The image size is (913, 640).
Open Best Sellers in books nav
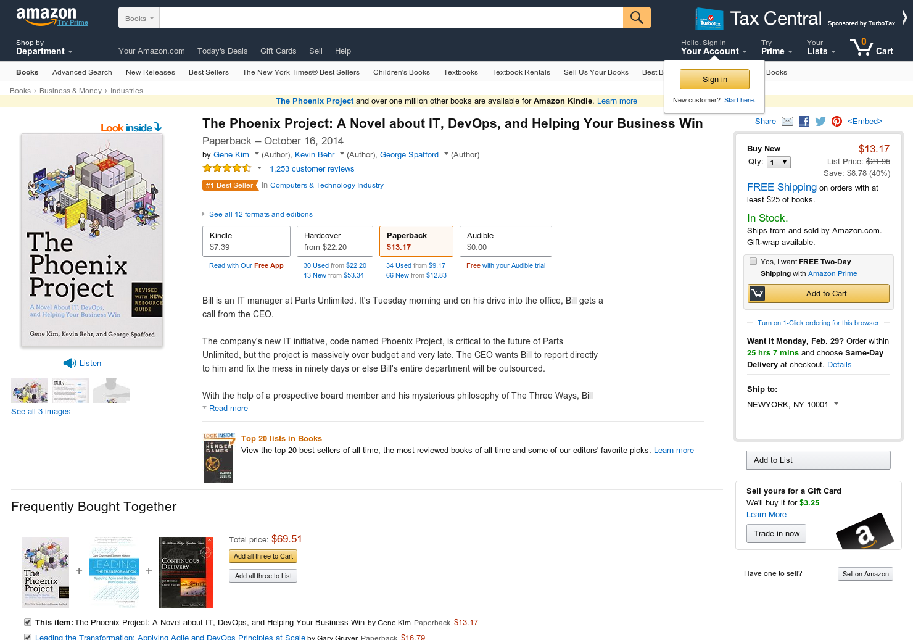(209, 72)
